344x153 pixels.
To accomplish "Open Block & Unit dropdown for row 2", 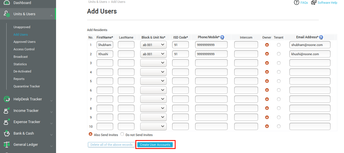I will (153, 54).
